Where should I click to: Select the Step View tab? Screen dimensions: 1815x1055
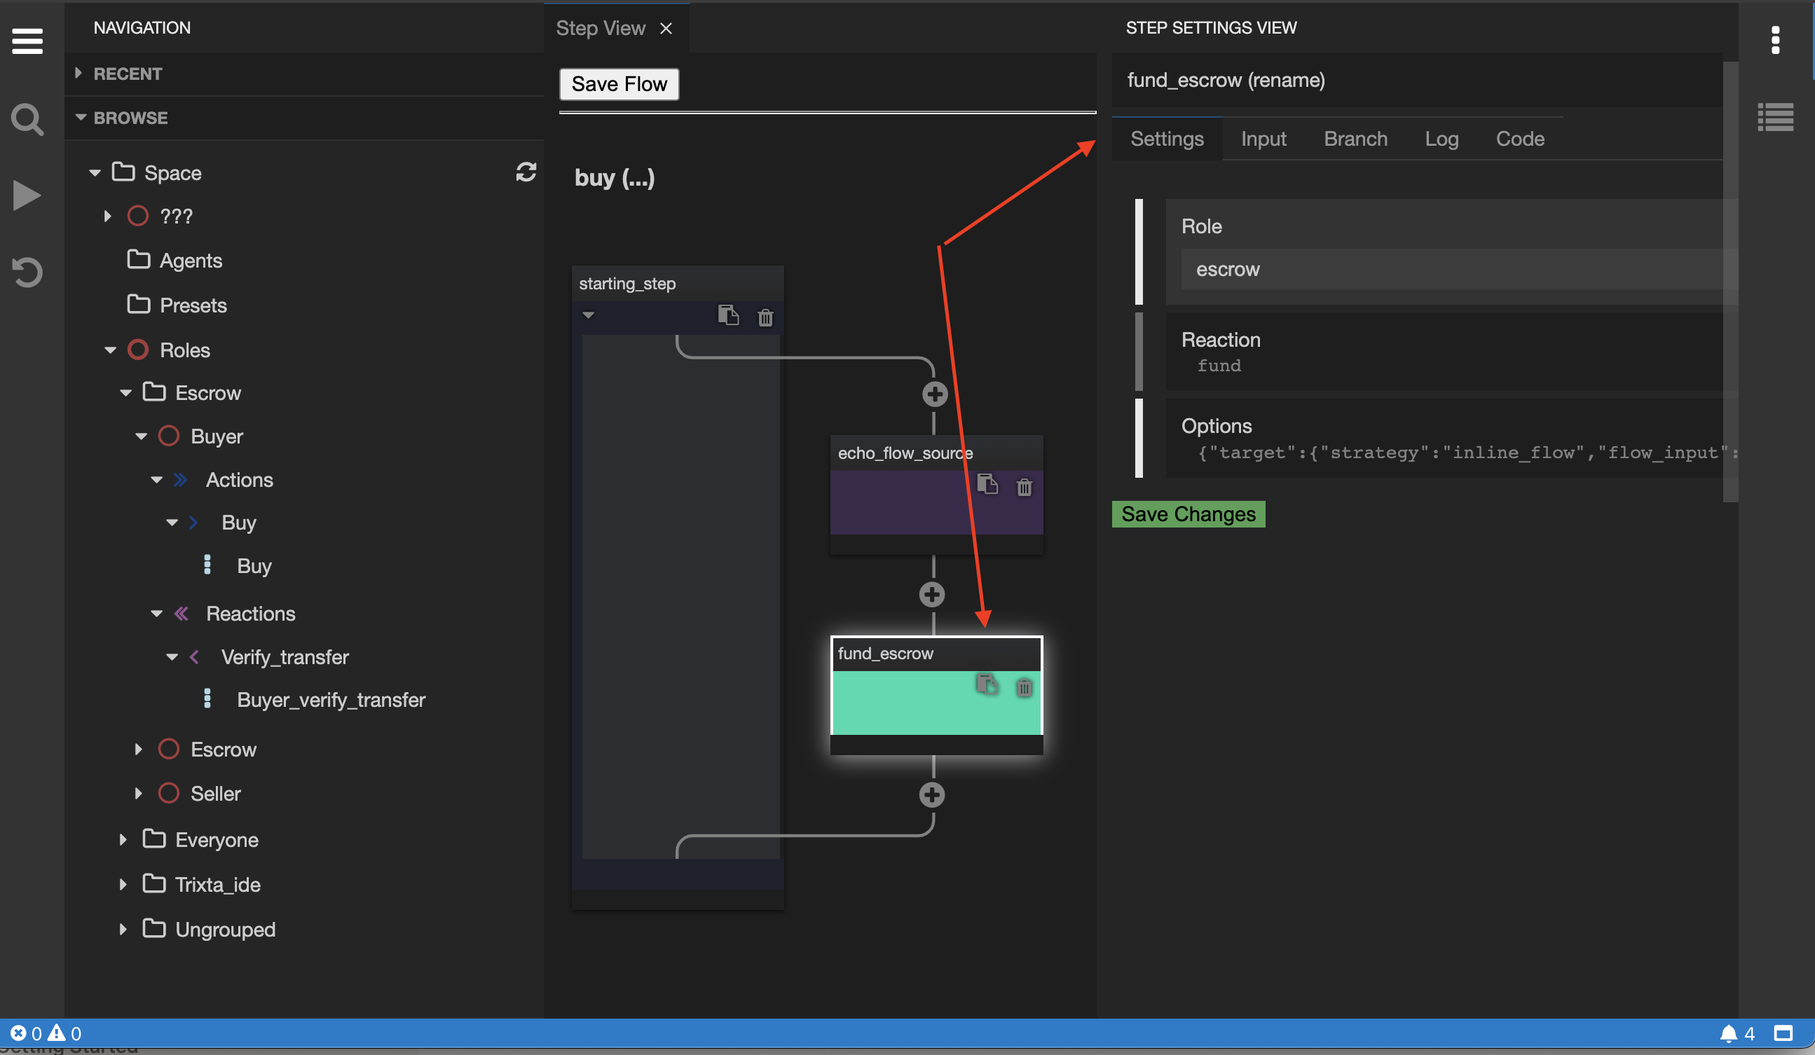(600, 29)
